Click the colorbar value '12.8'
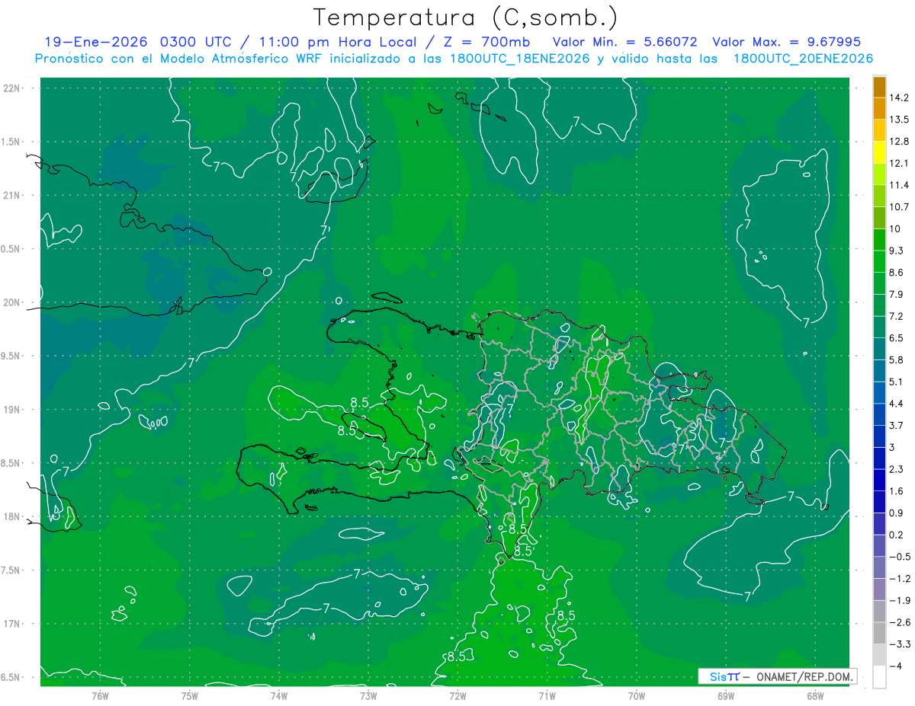The width and height of the screenshot is (915, 706). [x=901, y=142]
